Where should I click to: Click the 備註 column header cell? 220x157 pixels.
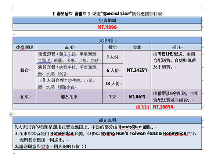[x=176, y=47]
